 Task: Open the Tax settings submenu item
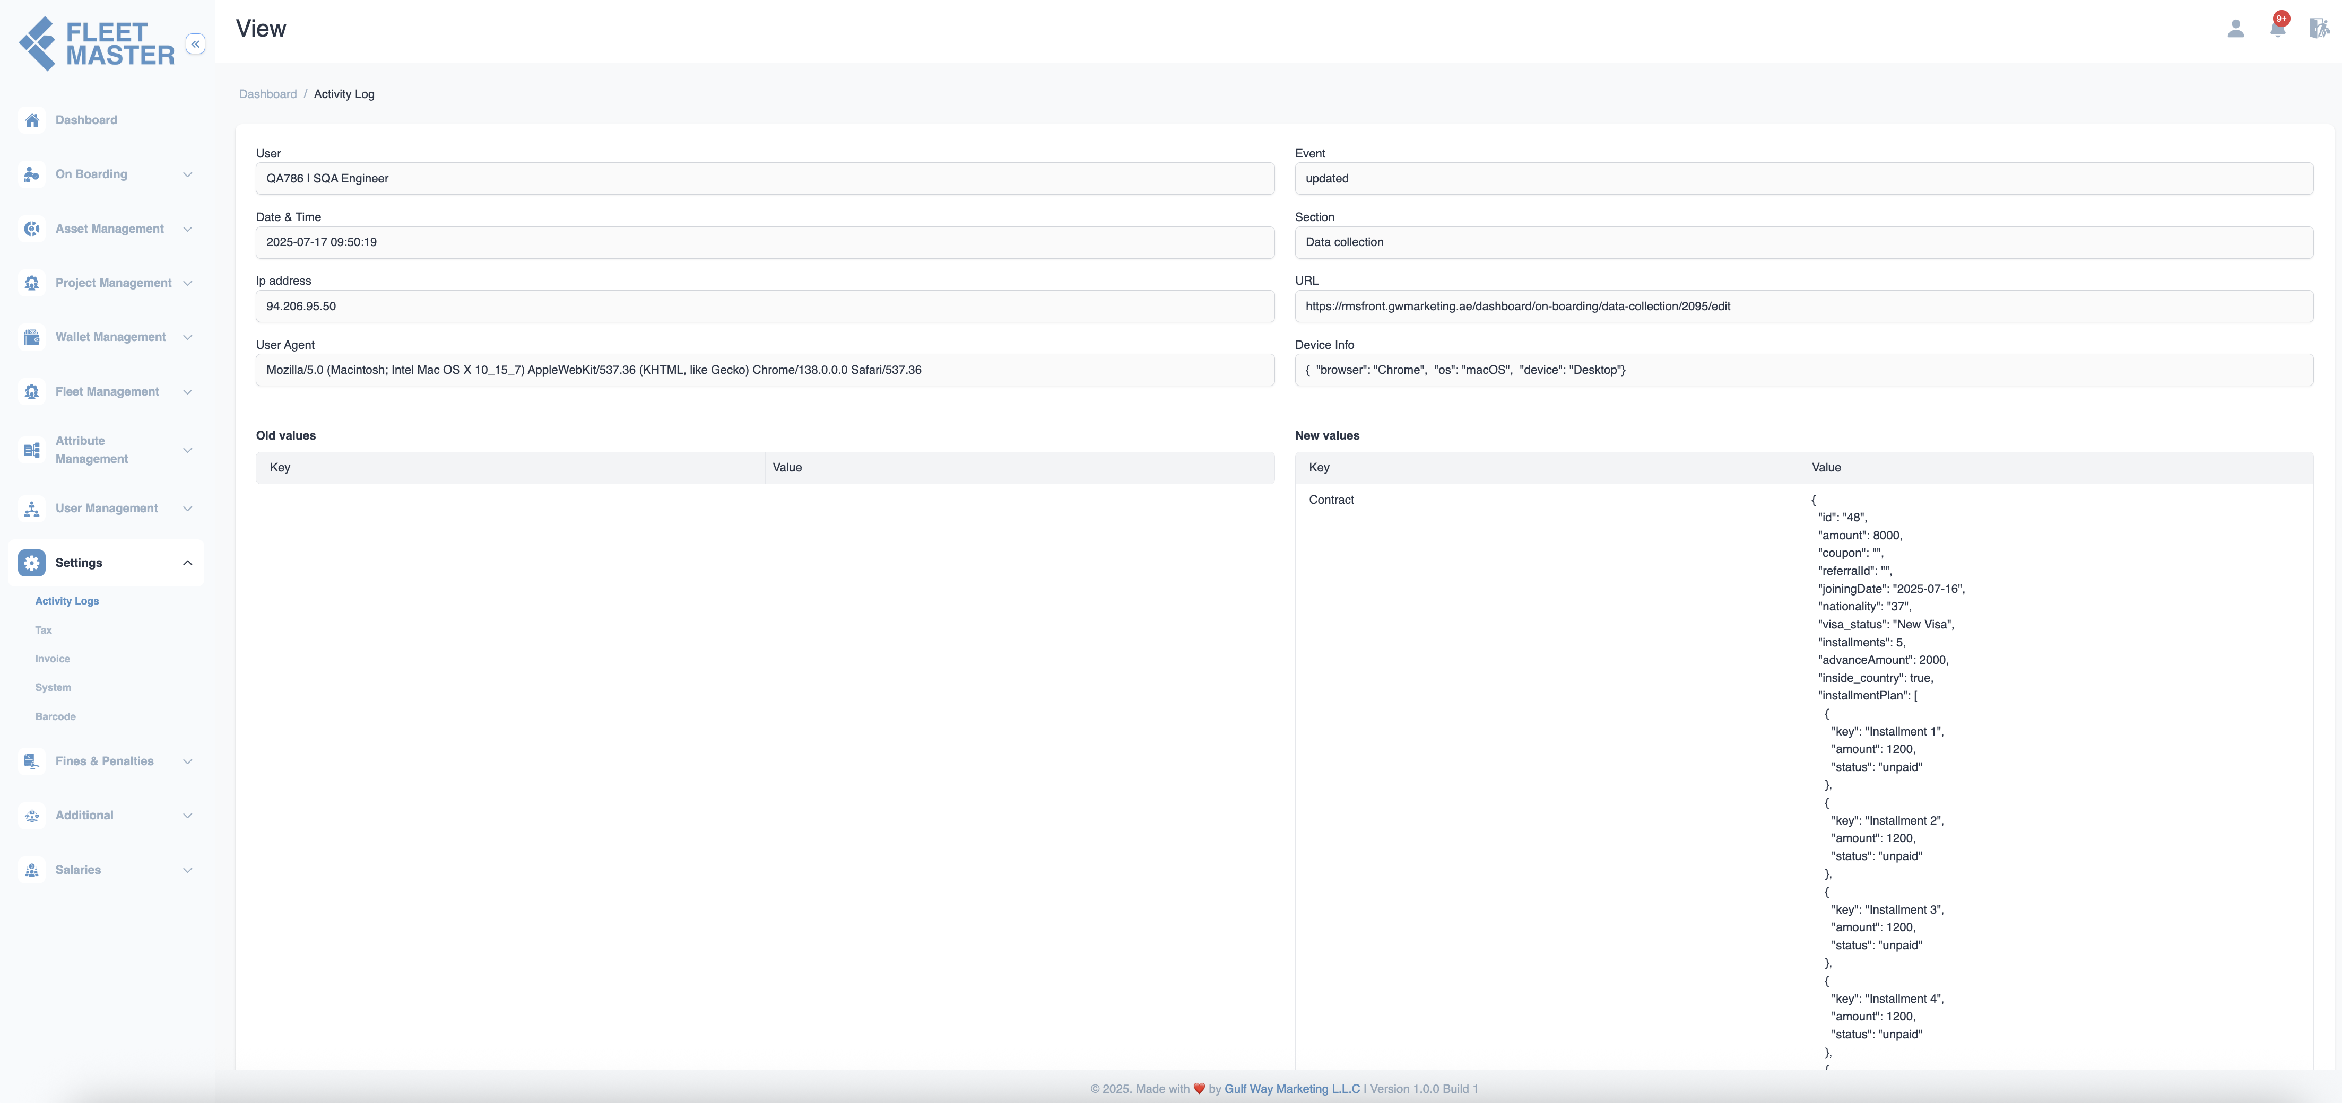click(44, 629)
